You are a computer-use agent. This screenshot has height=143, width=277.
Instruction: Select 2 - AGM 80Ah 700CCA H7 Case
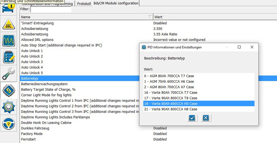tap(199, 87)
